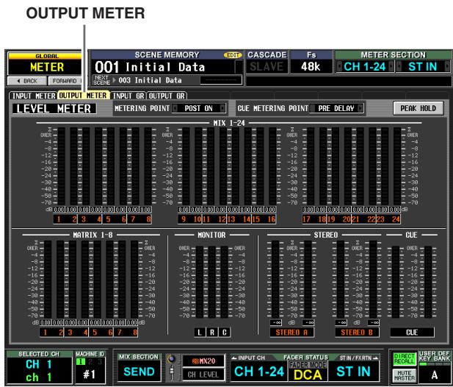The height and width of the screenshot is (387, 453).
Task: Select machine ID 3
Action: pos(99,361)
